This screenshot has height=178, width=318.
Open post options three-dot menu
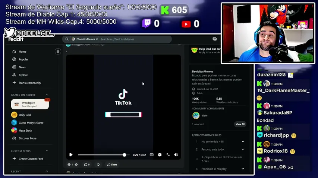(x=179, y=44)
